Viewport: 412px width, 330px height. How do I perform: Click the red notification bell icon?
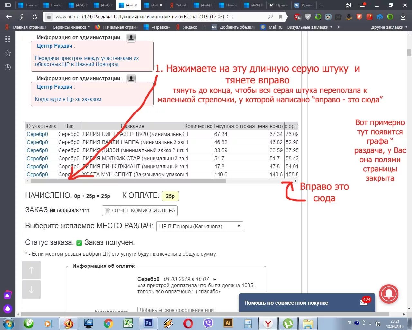389,294
